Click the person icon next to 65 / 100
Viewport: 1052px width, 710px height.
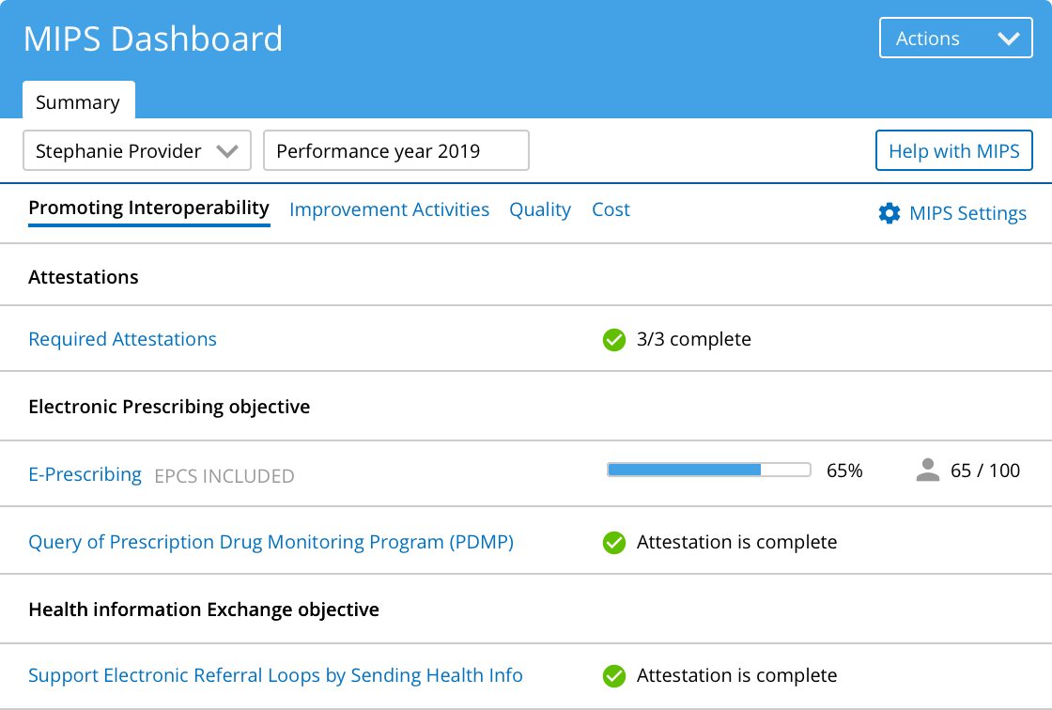point(927,471)
